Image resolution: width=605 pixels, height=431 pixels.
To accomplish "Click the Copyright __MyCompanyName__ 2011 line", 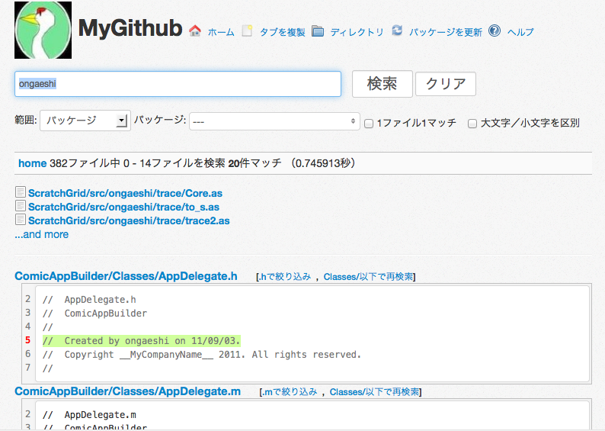I will click(202, 355).
